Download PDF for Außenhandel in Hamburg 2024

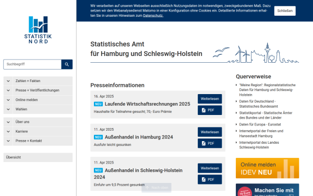pyautogui.click(x=210, y=143)
